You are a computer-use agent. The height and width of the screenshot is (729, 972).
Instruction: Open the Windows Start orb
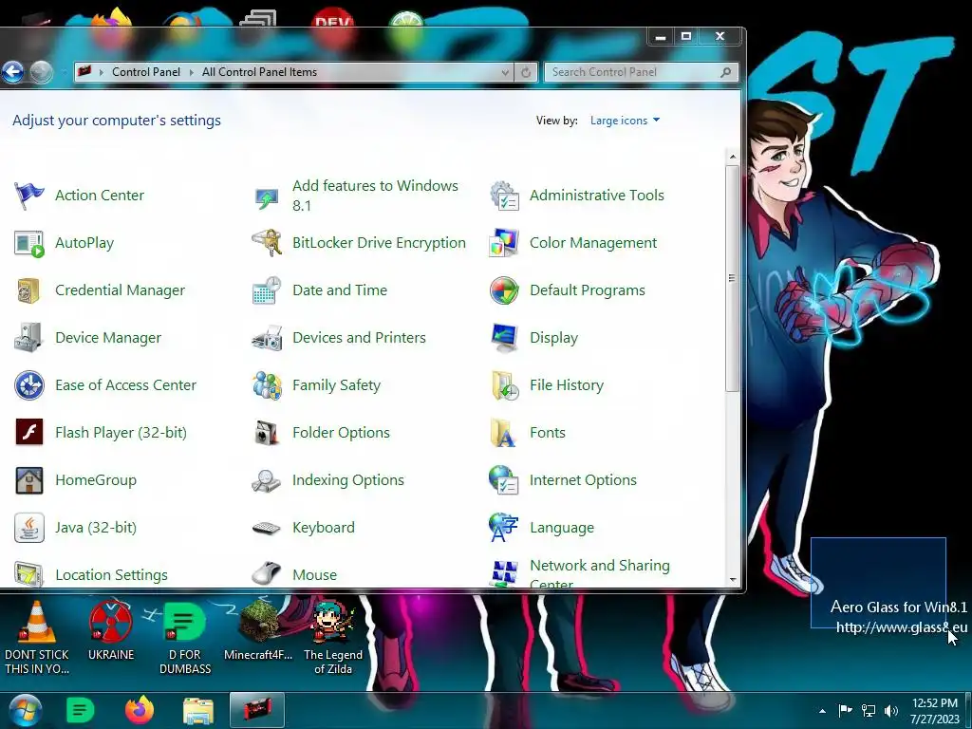pos(24,710)
